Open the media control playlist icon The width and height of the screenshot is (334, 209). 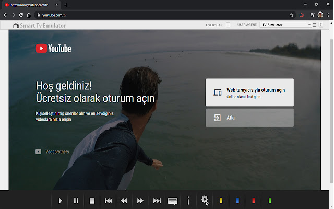tap(312, 15)
